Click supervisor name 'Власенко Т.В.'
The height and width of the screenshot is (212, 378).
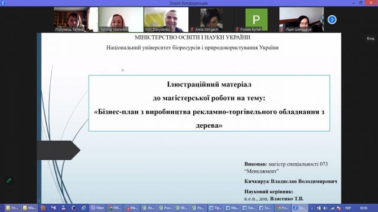[287, 199]
